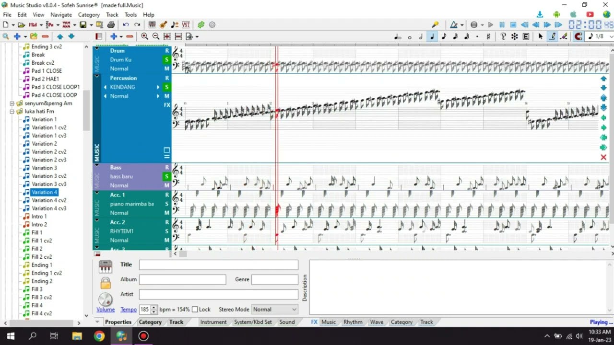
Task: Undo the last action
Action: [126, 24]
